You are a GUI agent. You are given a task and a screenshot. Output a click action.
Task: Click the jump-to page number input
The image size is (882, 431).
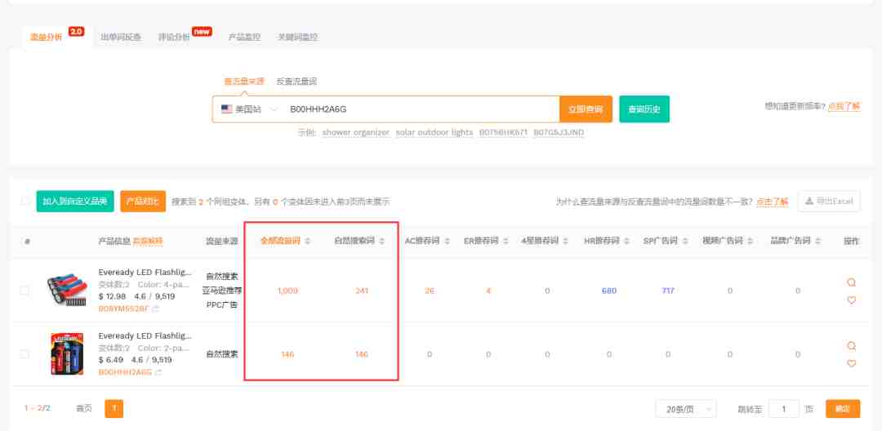click(783, 409)
